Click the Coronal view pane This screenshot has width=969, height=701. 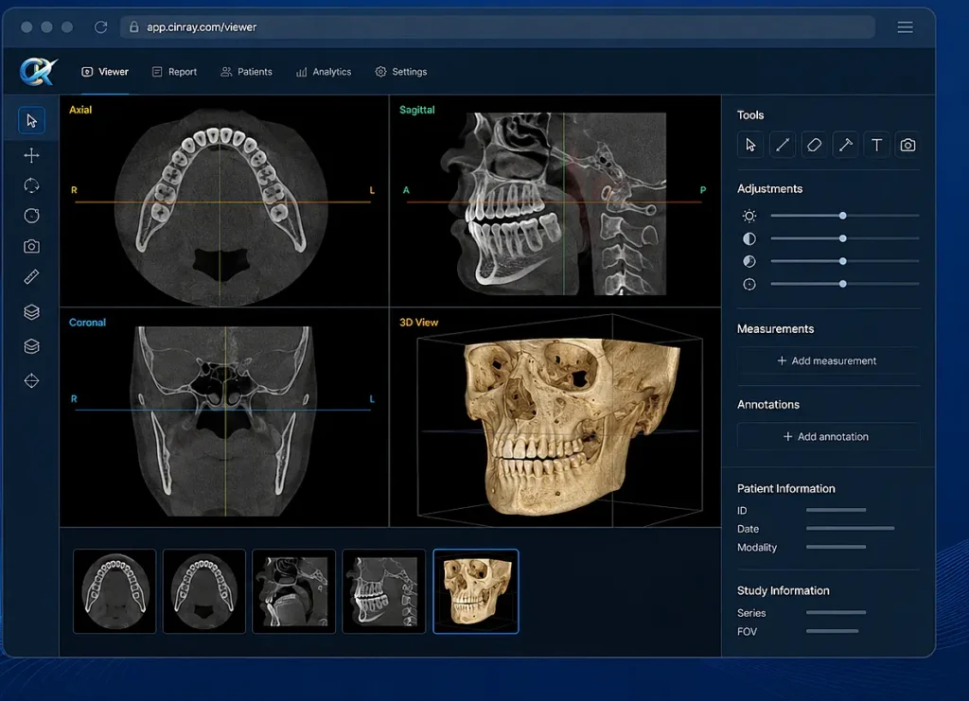click(223, 417)
